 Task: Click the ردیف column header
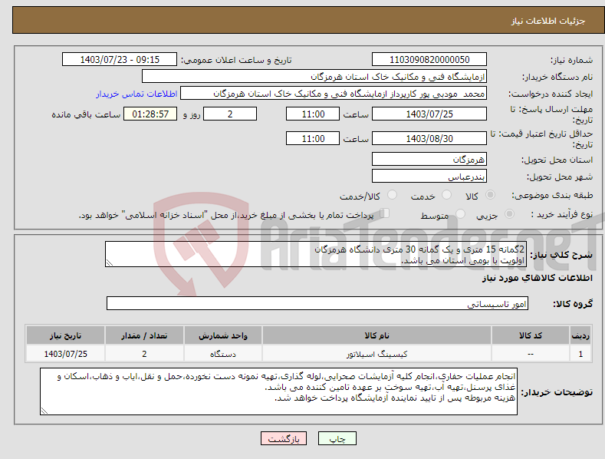580,335
